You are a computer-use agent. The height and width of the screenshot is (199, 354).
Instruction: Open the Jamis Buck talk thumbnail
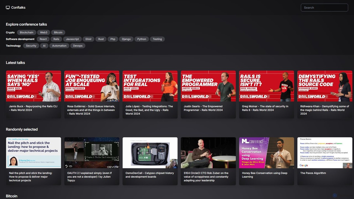(x=33, y=86)
